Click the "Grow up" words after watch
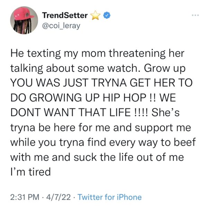206x208 pixels. (165, 69)
